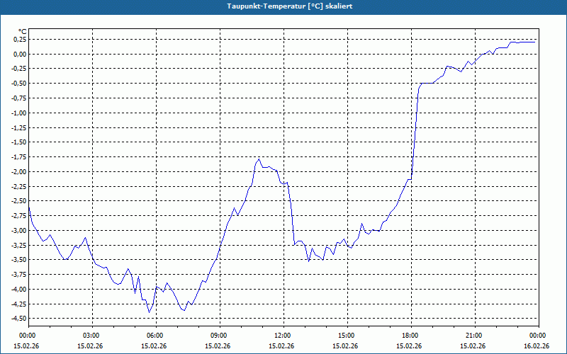The image size is (567, 354).
Task: Click the 03:00 time label
Action: click(93, 336)
